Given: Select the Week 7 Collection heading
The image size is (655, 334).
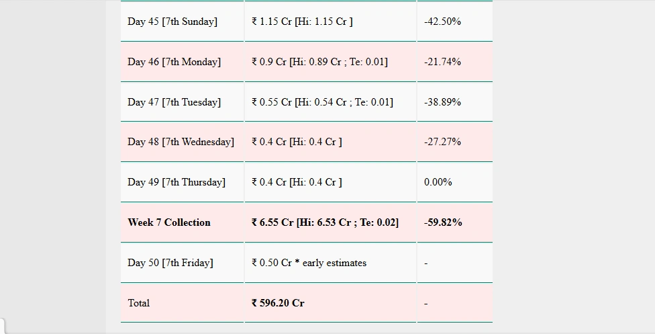Looking at the screenshot, I should pos(169,222).
